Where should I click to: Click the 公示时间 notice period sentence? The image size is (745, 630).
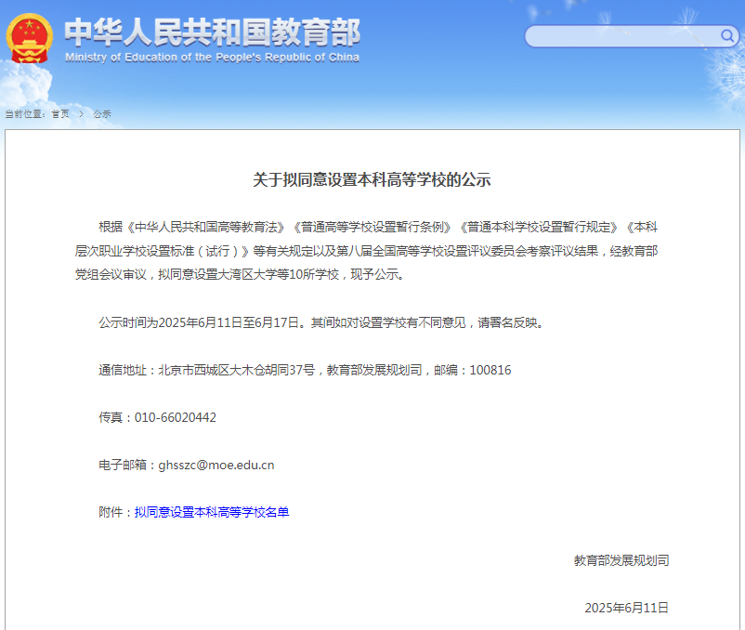click(320, 322)
